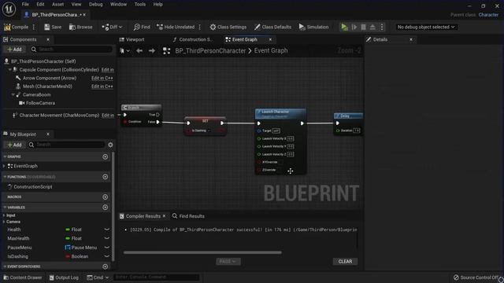Add a new graph with plus icon
The height and width of the screenshot is (283, 504).
(x=105, y=156)
